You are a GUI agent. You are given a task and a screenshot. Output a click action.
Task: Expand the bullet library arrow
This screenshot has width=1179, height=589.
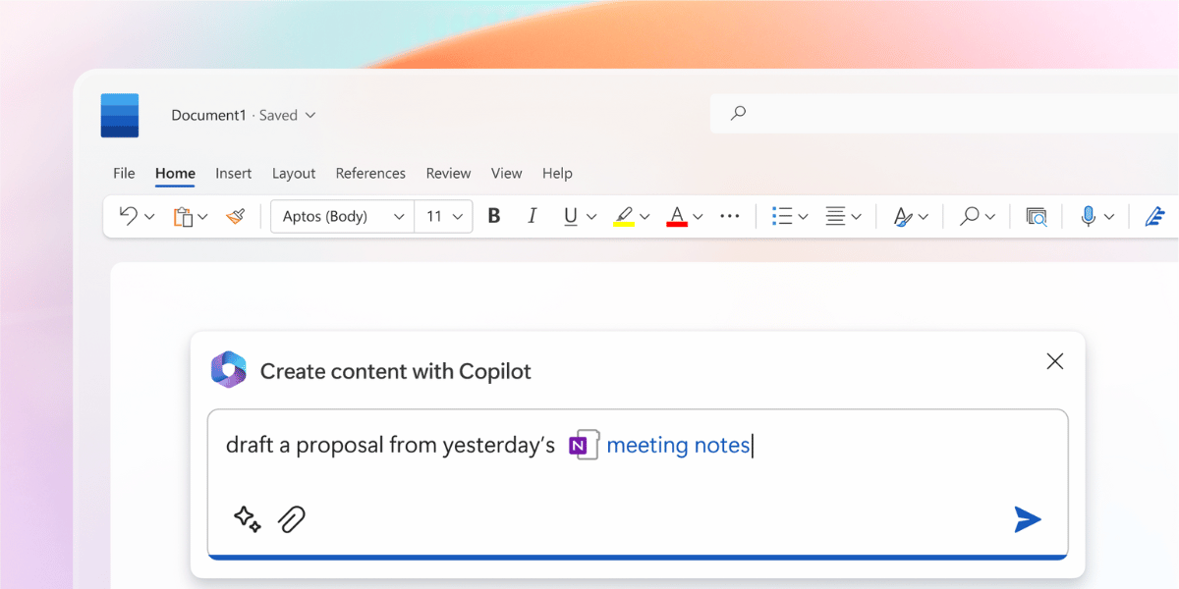[803, 217]
